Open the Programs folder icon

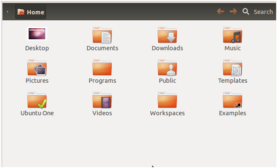pyautogui.click(x=102, y=68)
